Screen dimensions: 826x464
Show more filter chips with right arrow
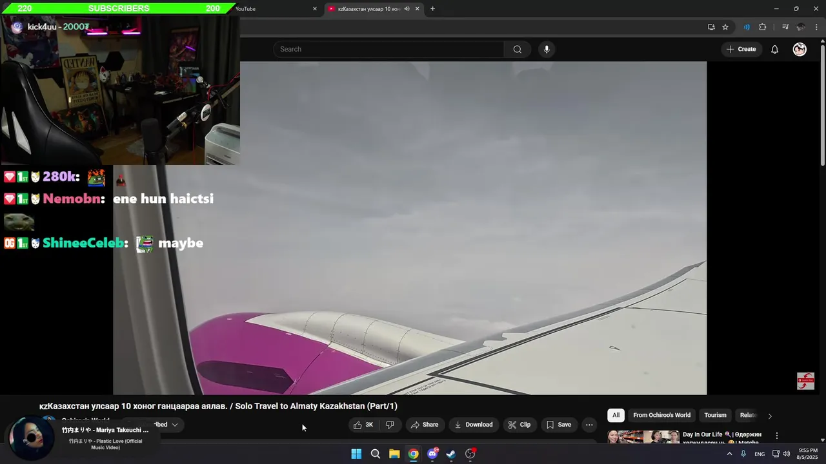tap(769, 416)
